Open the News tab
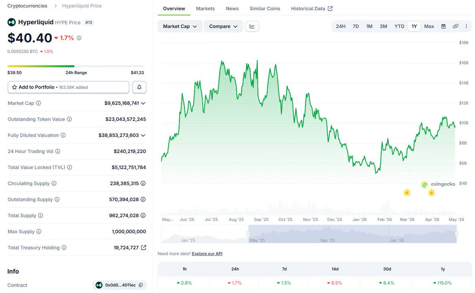Image resolution: width=475 pixels, height=293 pixels. (232, 8)
